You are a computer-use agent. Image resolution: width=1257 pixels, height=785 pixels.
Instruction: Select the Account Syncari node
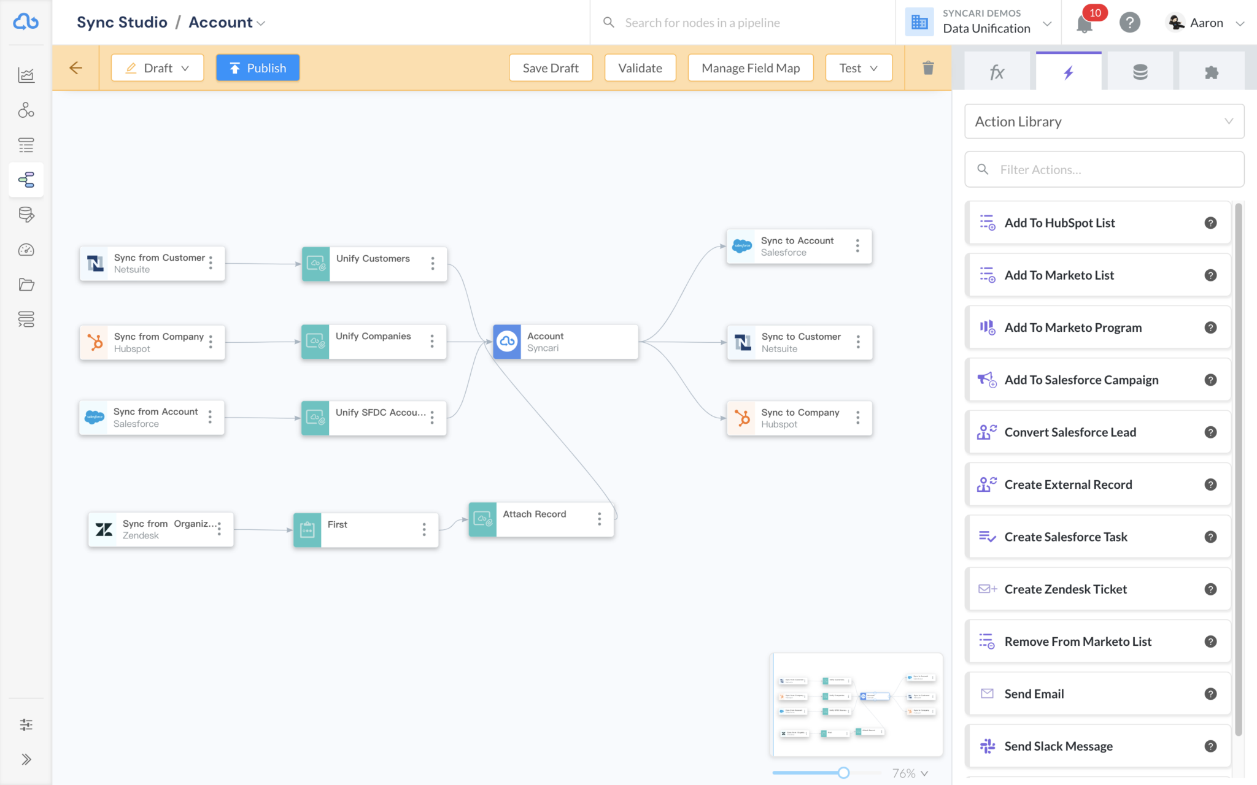[565, 342]
